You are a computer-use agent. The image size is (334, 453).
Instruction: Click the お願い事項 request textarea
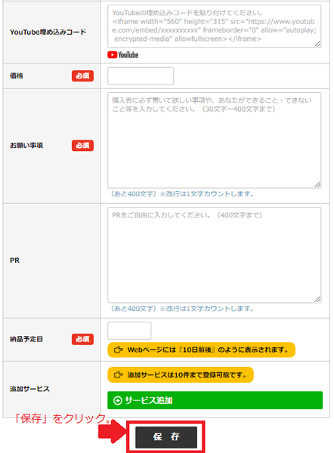tap(215, 140)
